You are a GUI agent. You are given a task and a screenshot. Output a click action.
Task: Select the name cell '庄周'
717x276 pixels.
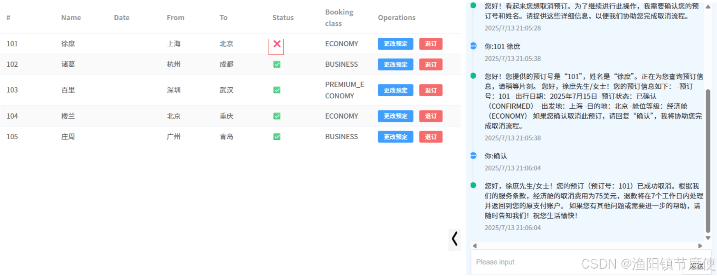[x=68, y=137]
